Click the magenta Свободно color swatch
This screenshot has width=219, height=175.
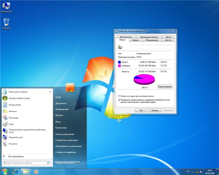[119, 66]
